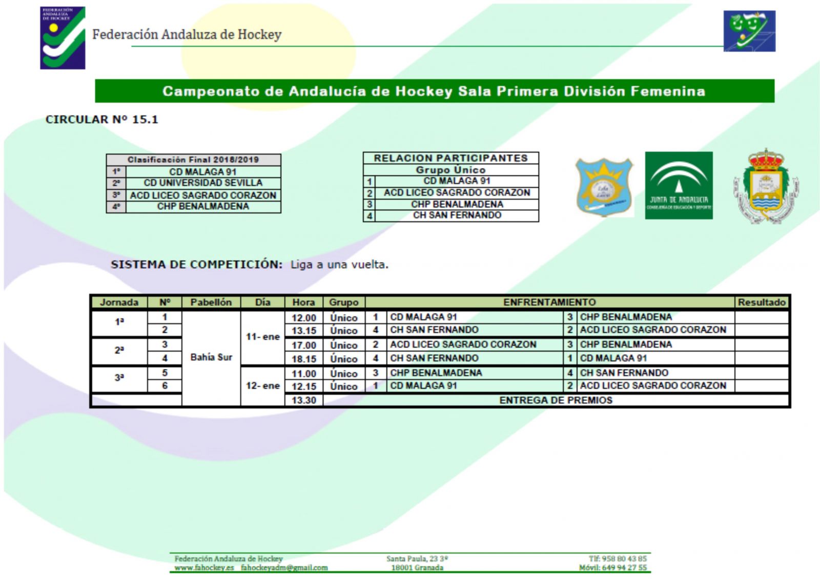Click the green championship title banner
The width and height of the screenshot is (820, 579).
click(435, 91)
